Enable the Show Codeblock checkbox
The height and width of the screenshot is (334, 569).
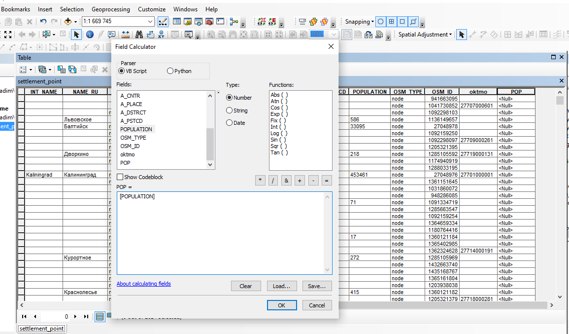click(120, 177)
